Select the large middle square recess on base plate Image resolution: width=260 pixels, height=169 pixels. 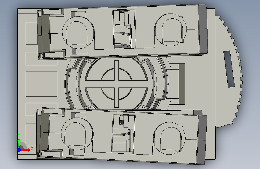click(x=41, y=84)
